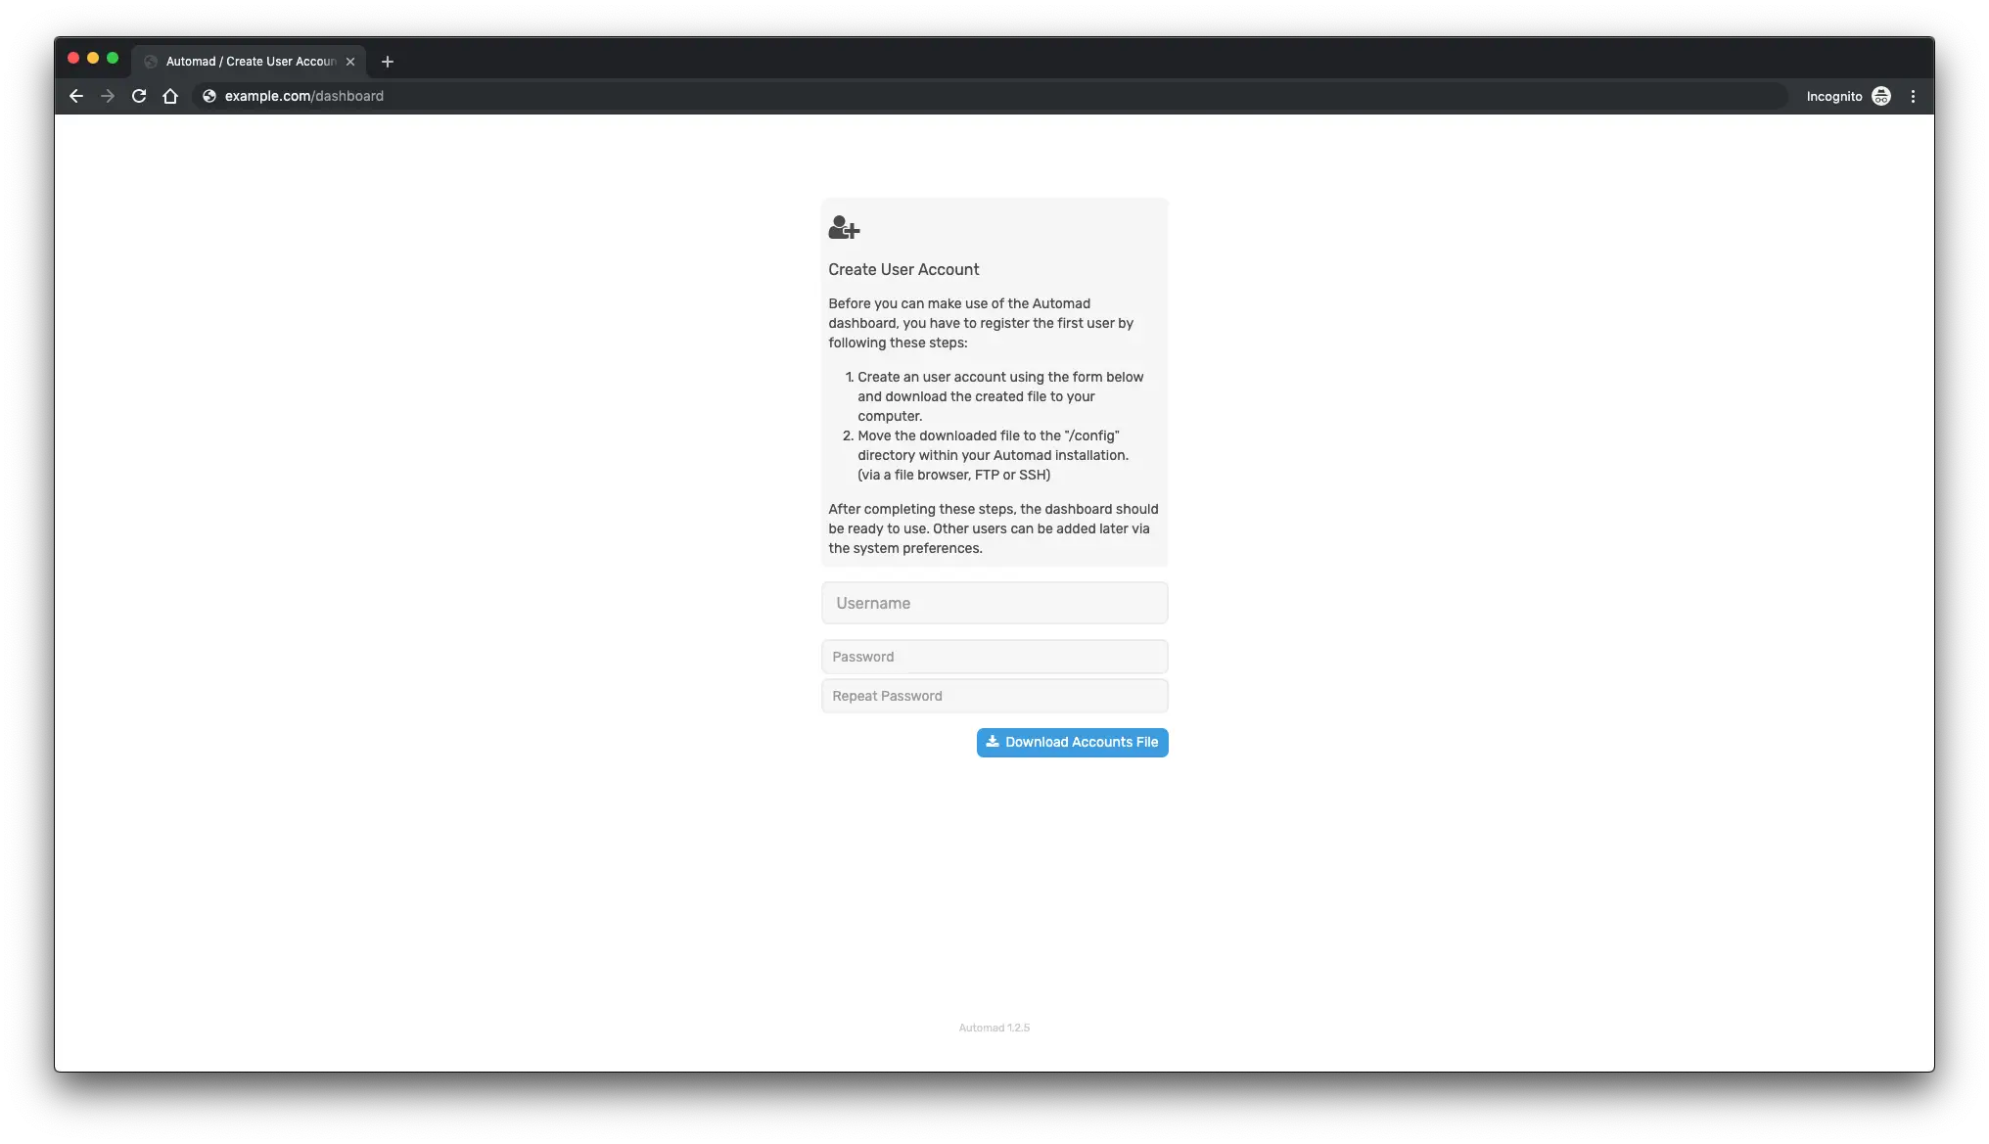Focus the Username input field

[994, 603]
